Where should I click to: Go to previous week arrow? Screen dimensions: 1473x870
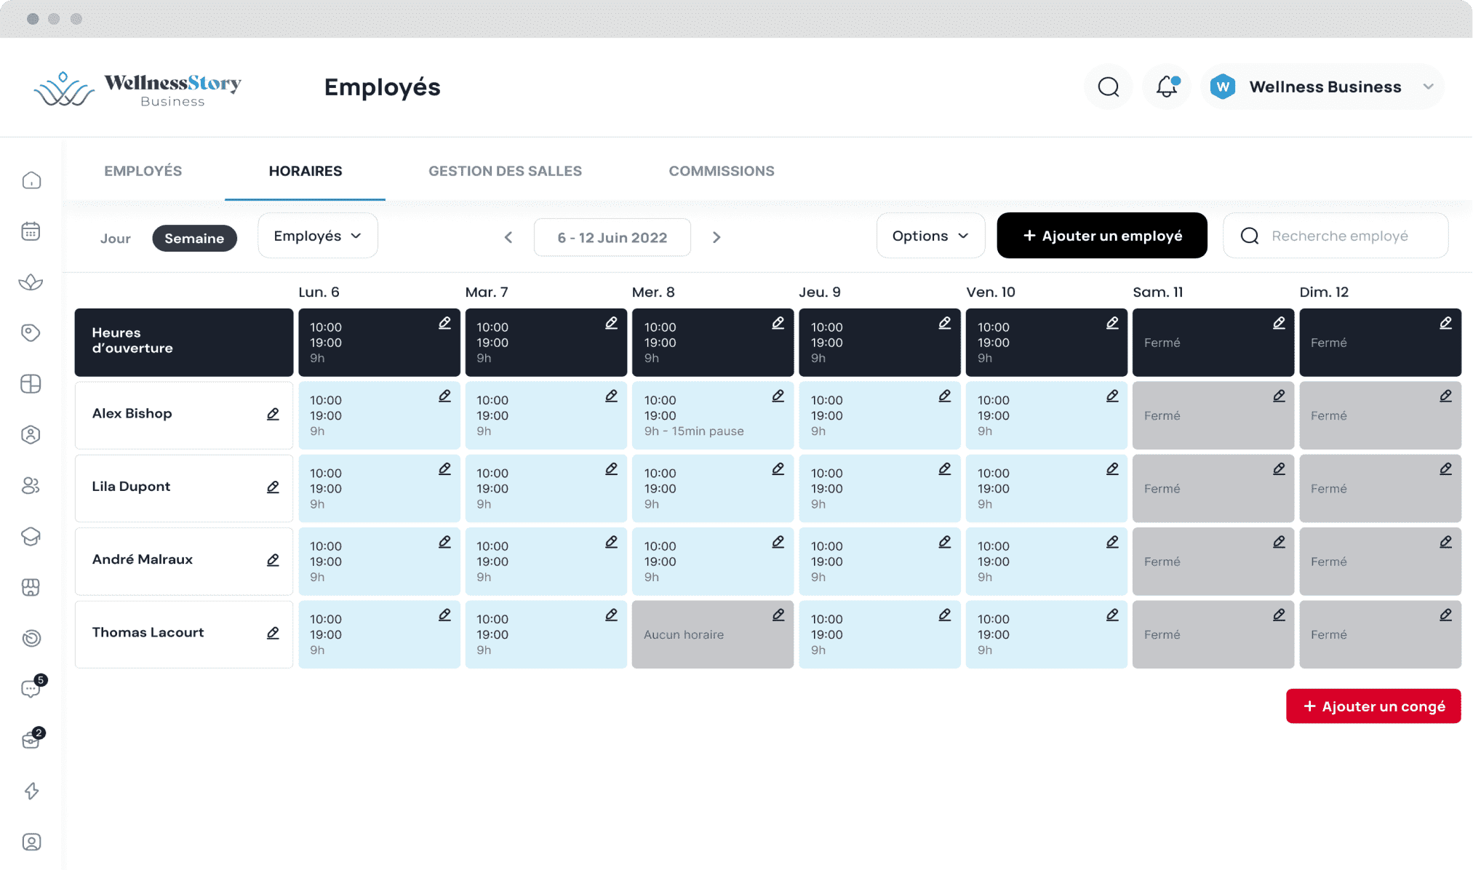[508, 237]
